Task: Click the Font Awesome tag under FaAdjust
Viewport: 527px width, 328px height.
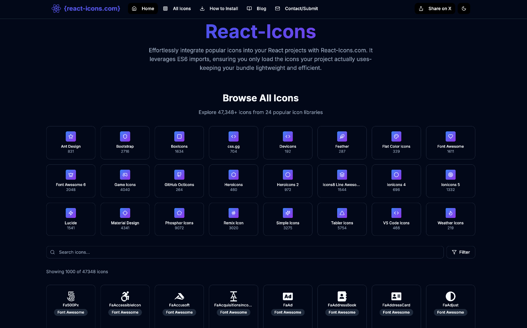Action: coord(451,312)
